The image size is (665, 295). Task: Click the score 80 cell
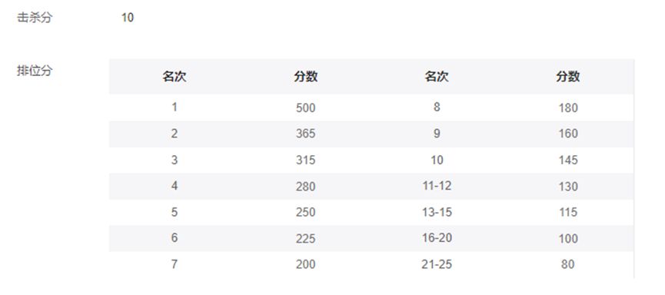click(x=568, y=264)
